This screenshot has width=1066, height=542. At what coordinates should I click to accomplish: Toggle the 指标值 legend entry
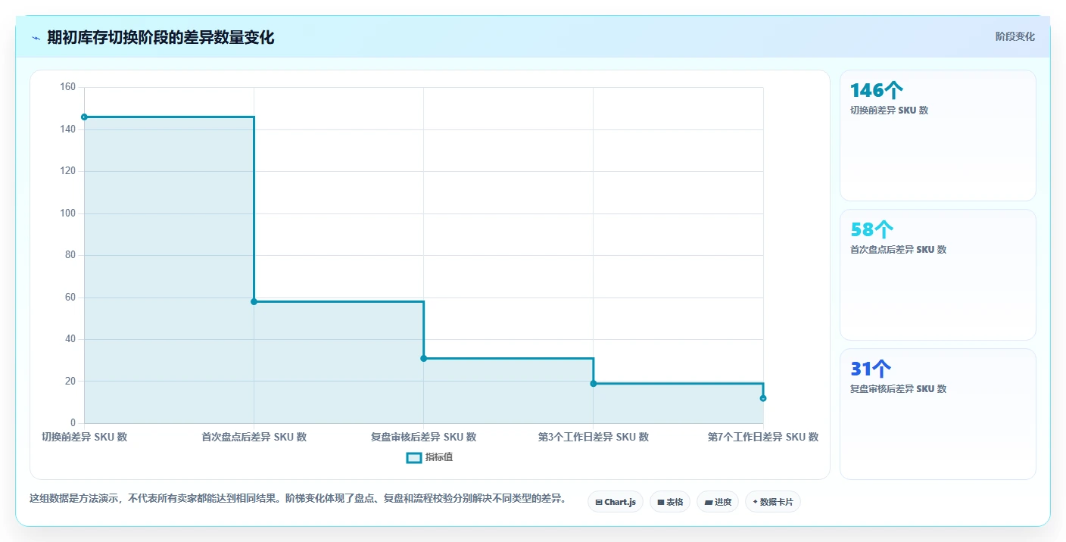click(x=429, y=457)
